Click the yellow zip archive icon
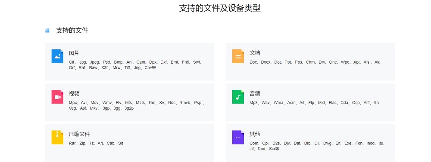 [57, 138]
